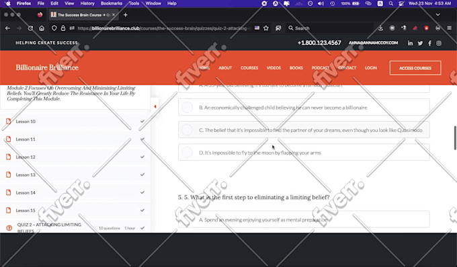Image resolution: width=457 pixels, height=267 pixels.
Task: Open the Facebook icon in top bar
Action: (x=429, y=43)
